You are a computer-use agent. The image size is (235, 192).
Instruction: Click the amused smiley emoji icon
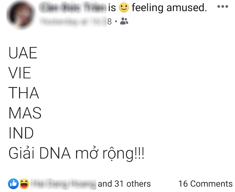(x=124, y=7)
